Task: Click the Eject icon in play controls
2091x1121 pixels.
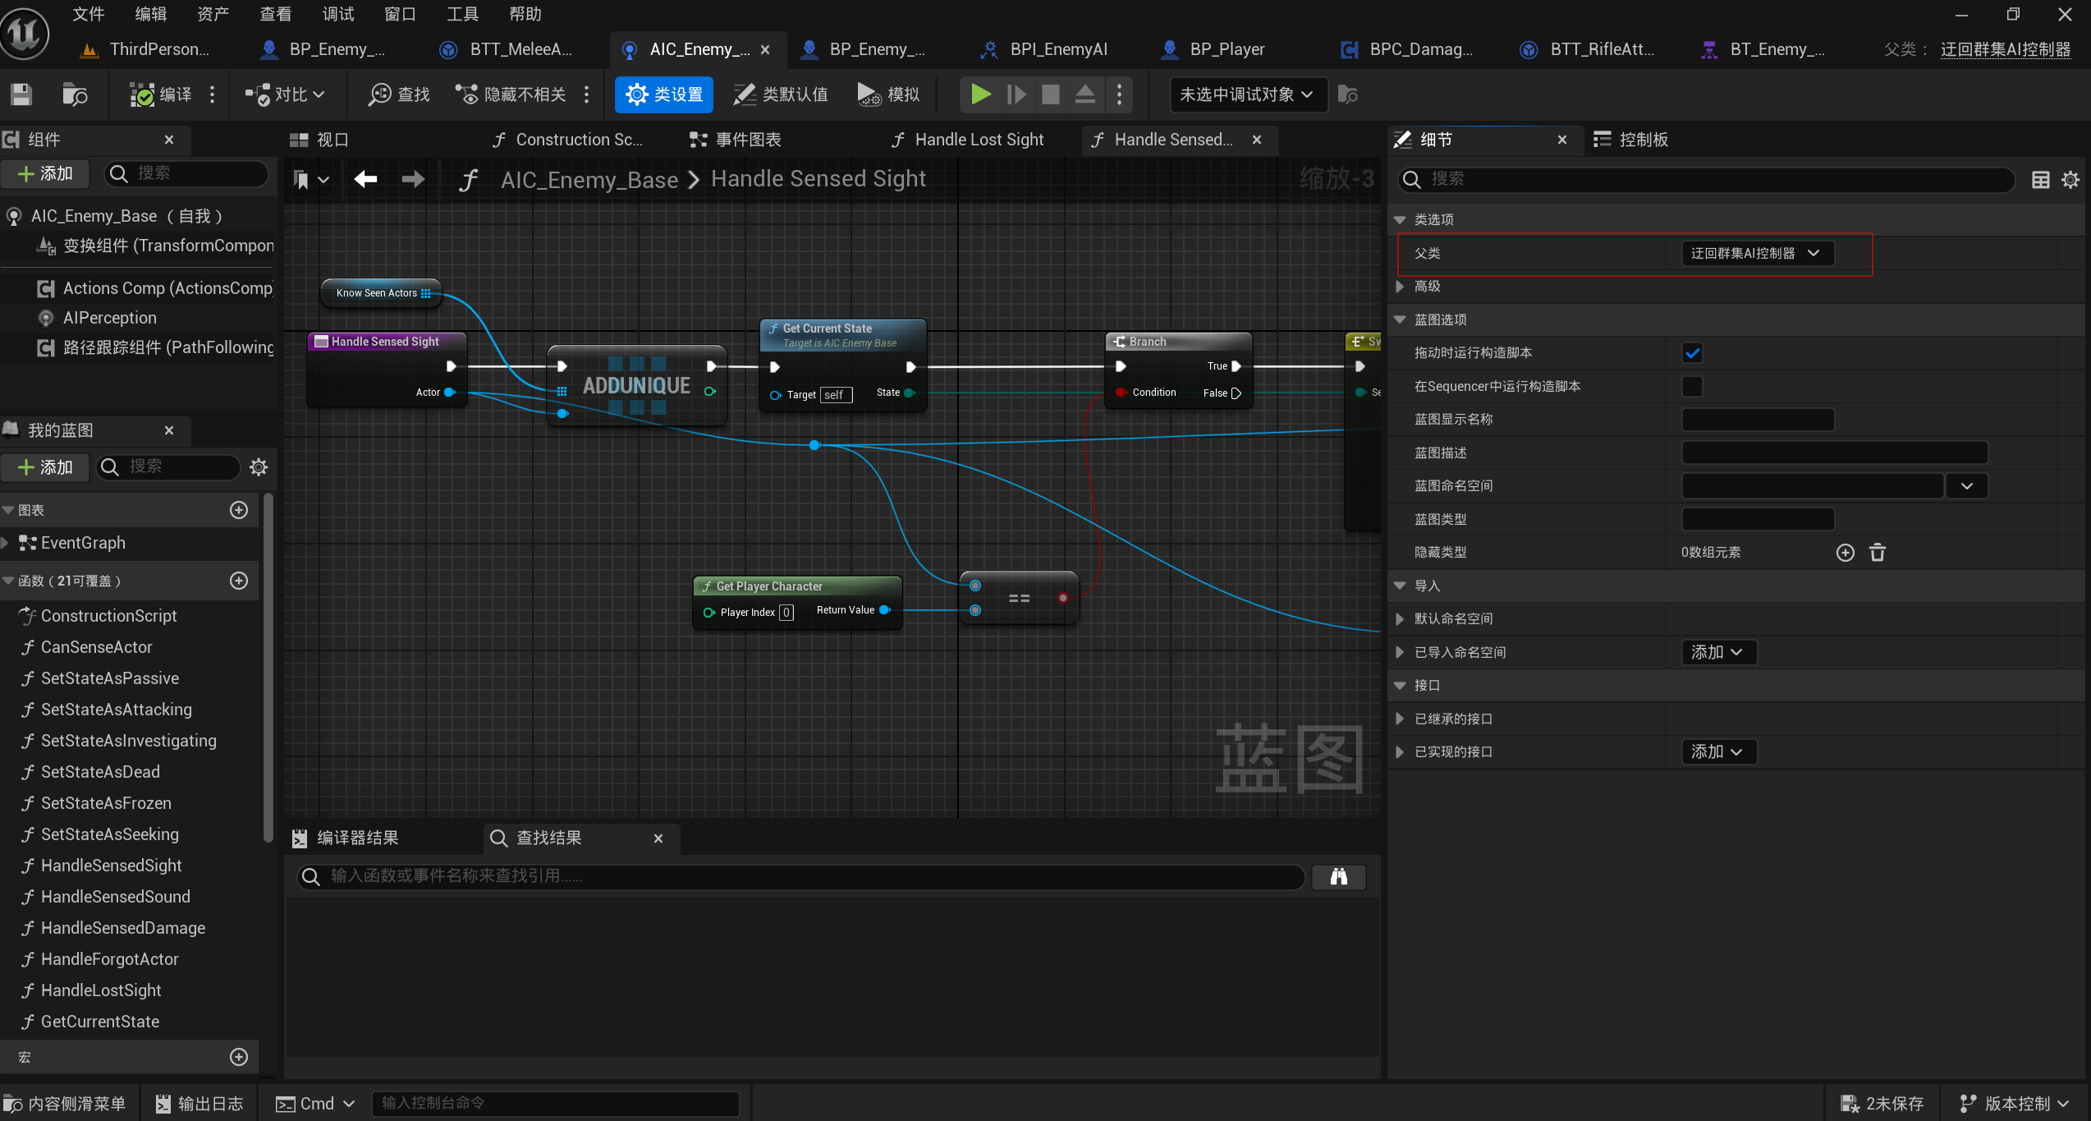Action: click(1084, 94)
